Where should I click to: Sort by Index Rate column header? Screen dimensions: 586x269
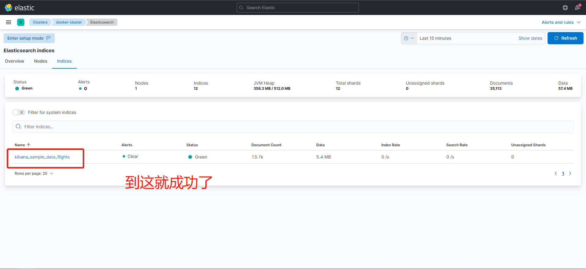pyautogui.click(x=390, y=145)
